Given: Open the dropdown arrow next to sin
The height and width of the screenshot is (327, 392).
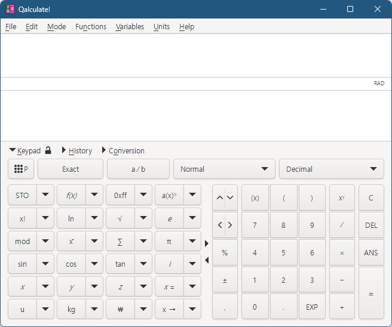Looking at the screenshot, I should (x=45, y=264).
